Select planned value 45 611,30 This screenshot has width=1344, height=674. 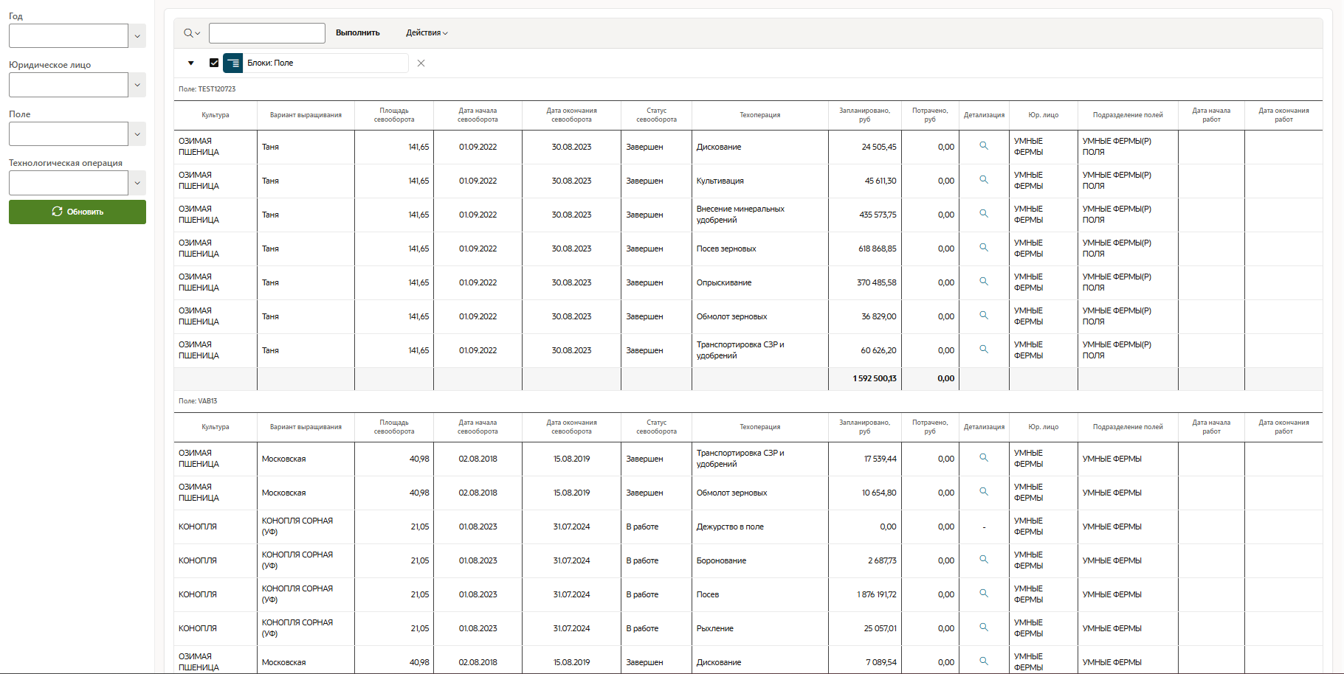[881, 181]
